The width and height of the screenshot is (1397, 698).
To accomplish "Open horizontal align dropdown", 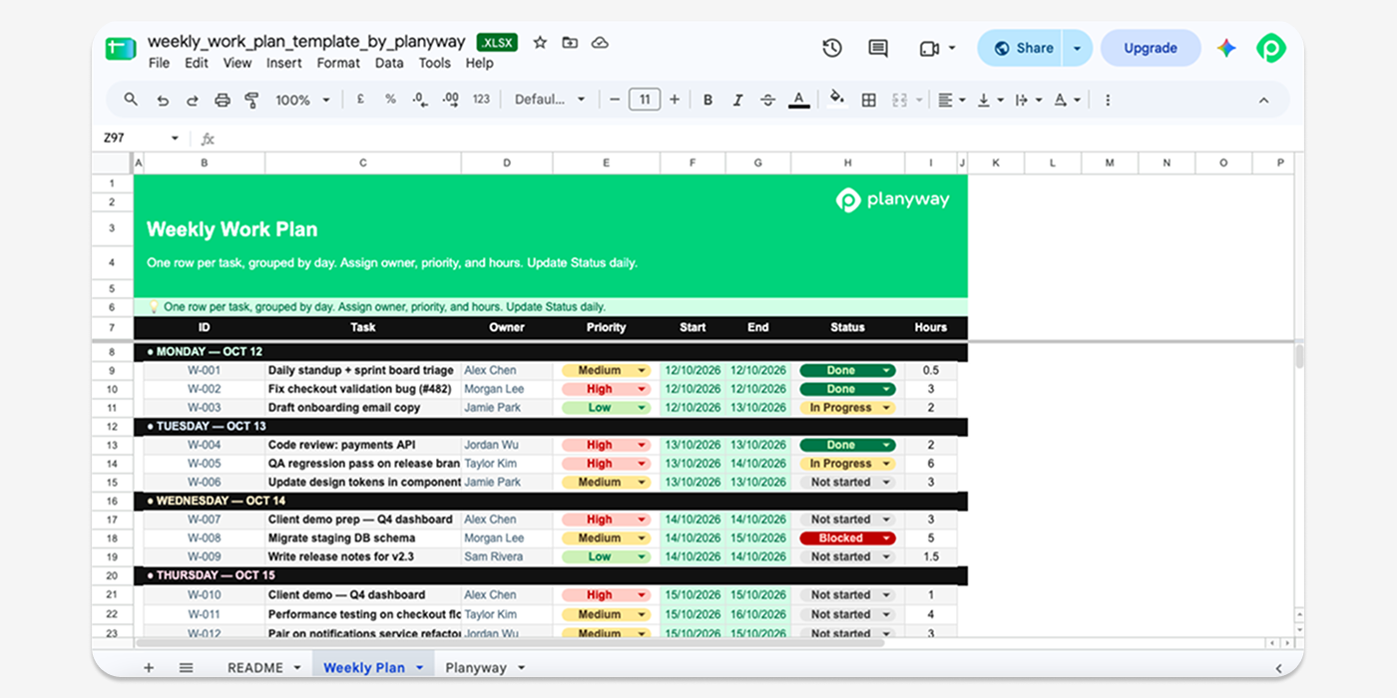I will pyautogui.click(x=952, y=100).
